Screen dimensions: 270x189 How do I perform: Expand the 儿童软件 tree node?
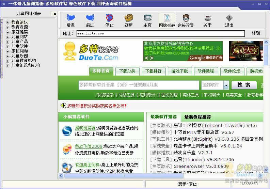(7, 47)
